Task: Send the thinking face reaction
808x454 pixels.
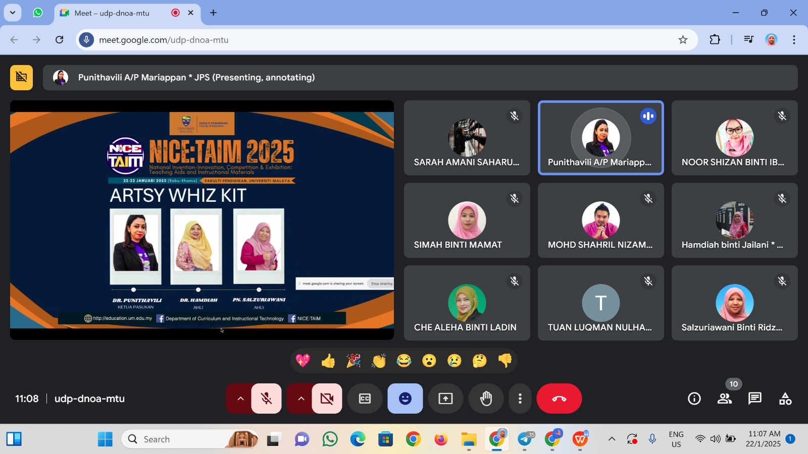Action: [480, 360]
